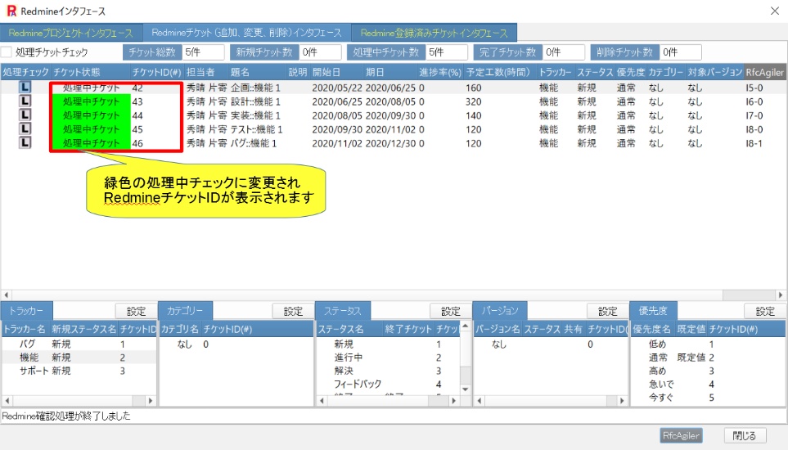Click the L icon in ticket 45 row
The height and width of the screenshot is (450, 788).
coord(25,129)
